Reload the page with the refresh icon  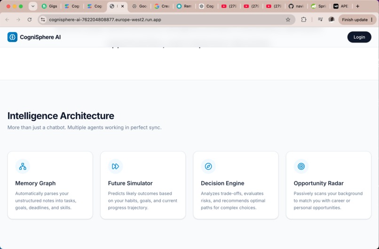pyautogui.click(x=30, y=20)
